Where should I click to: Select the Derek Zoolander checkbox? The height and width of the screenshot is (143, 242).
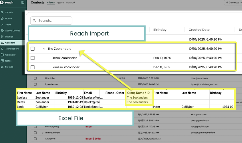coord(33,58)
